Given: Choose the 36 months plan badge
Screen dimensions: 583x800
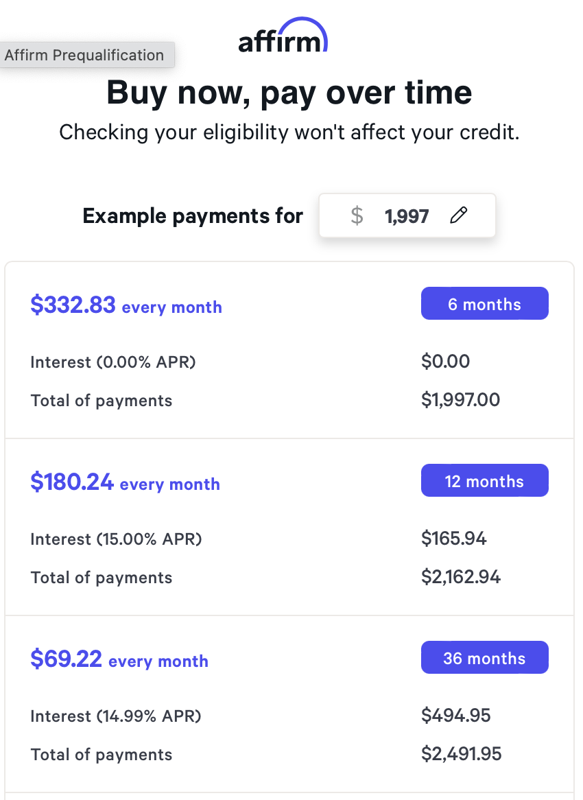Looking at the screenshot, I should (484, 658).
